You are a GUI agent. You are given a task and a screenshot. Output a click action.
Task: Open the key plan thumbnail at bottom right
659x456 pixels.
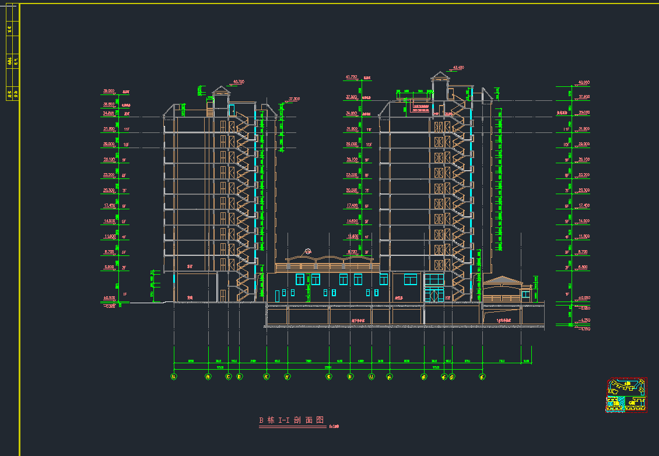click(x=627, y=395)
